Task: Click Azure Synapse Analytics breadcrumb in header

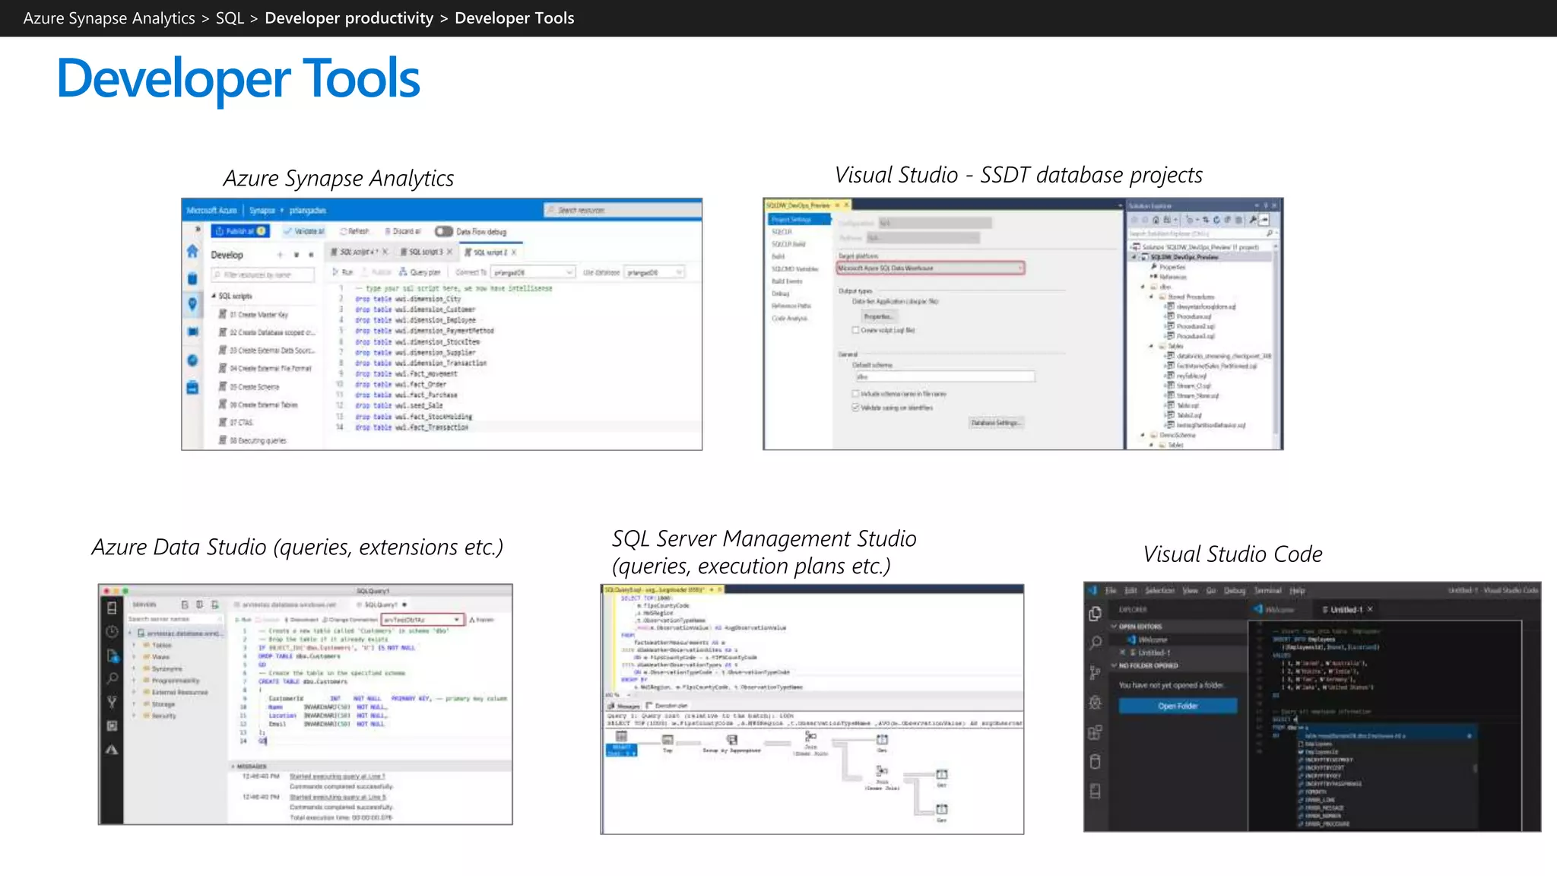Action: (109, 18)
